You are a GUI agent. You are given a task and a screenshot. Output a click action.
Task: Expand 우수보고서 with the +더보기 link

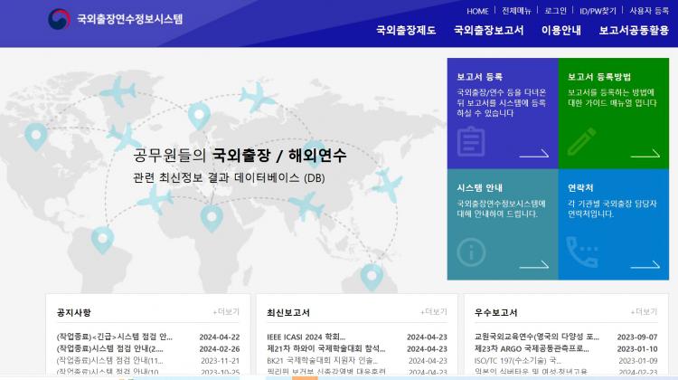pyautogui.click(x=644, y=311)
